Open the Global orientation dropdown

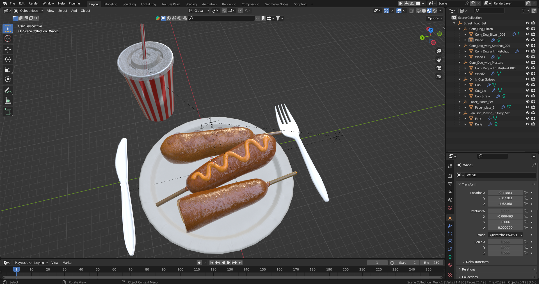pos(199,11)
